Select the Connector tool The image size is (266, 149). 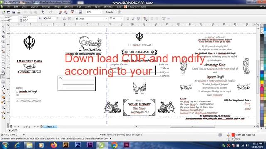pos(3,92)
